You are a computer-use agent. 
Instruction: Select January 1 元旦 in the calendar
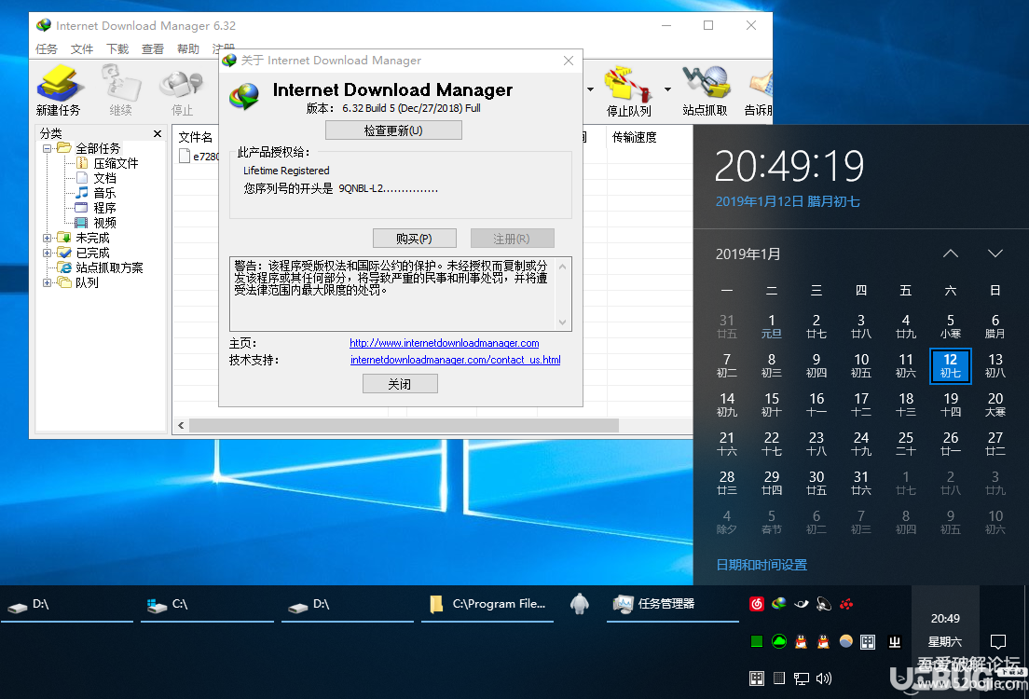772,326
